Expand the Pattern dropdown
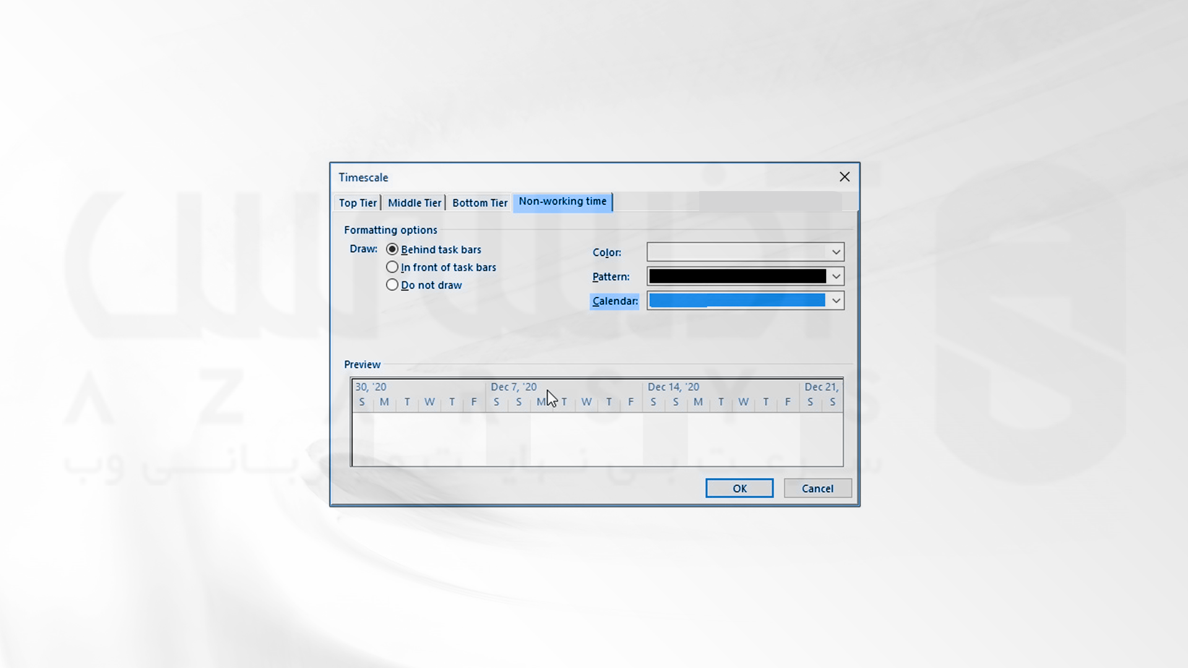This screenshot has height=668, width=1188. [x=835, y=276]
